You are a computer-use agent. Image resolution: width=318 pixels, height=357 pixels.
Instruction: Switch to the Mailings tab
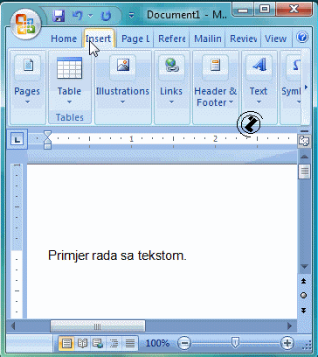tap(207, 38)
